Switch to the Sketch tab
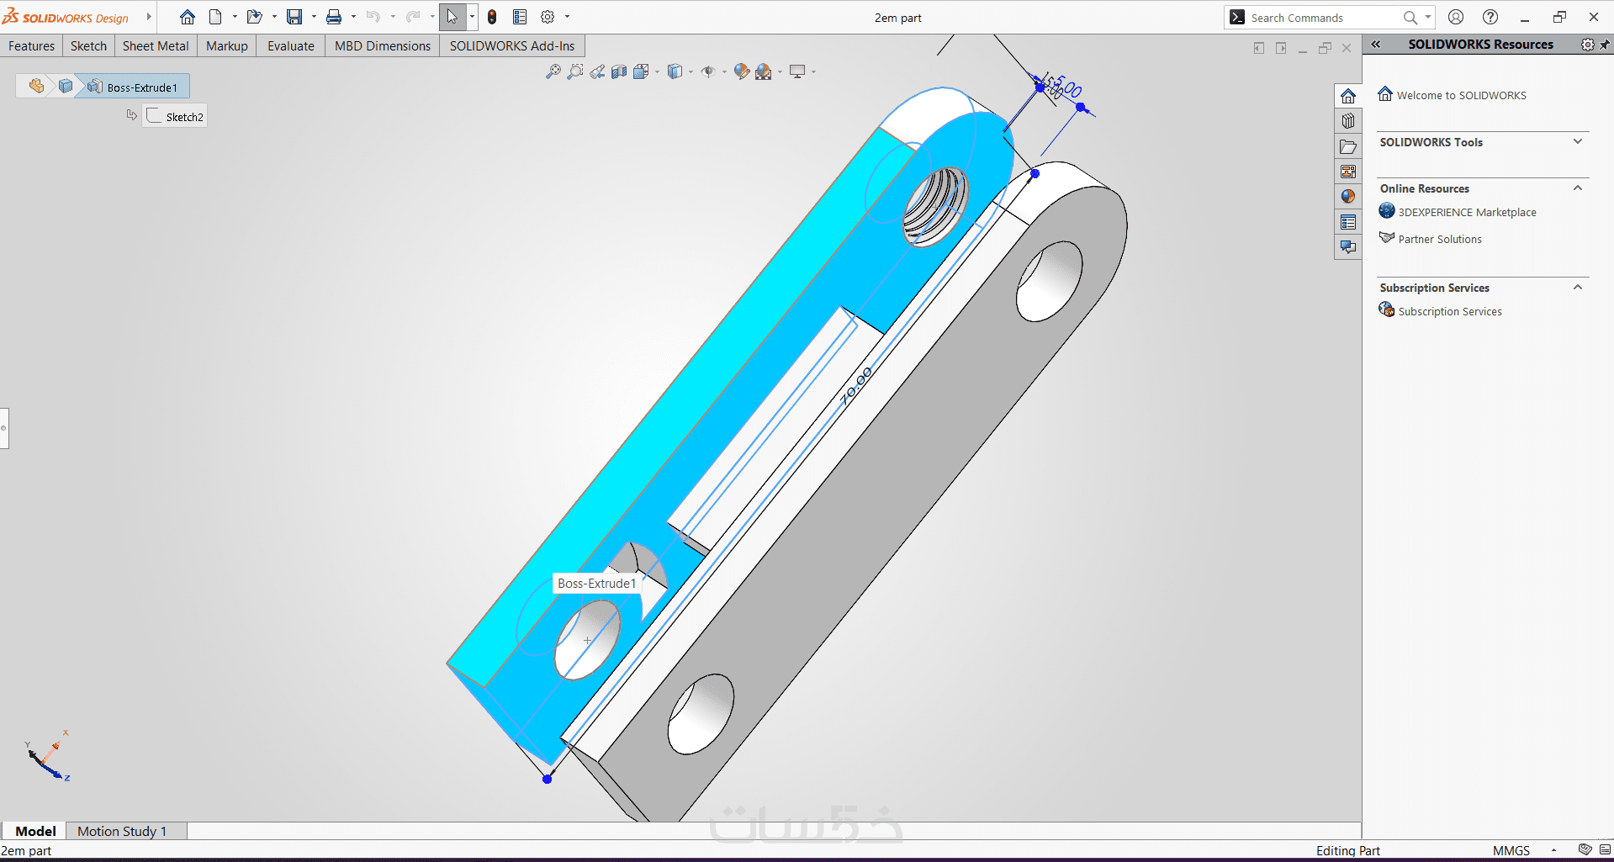Image resolution: width=1614 pixels, height=862 pixels. coord(88,46)
